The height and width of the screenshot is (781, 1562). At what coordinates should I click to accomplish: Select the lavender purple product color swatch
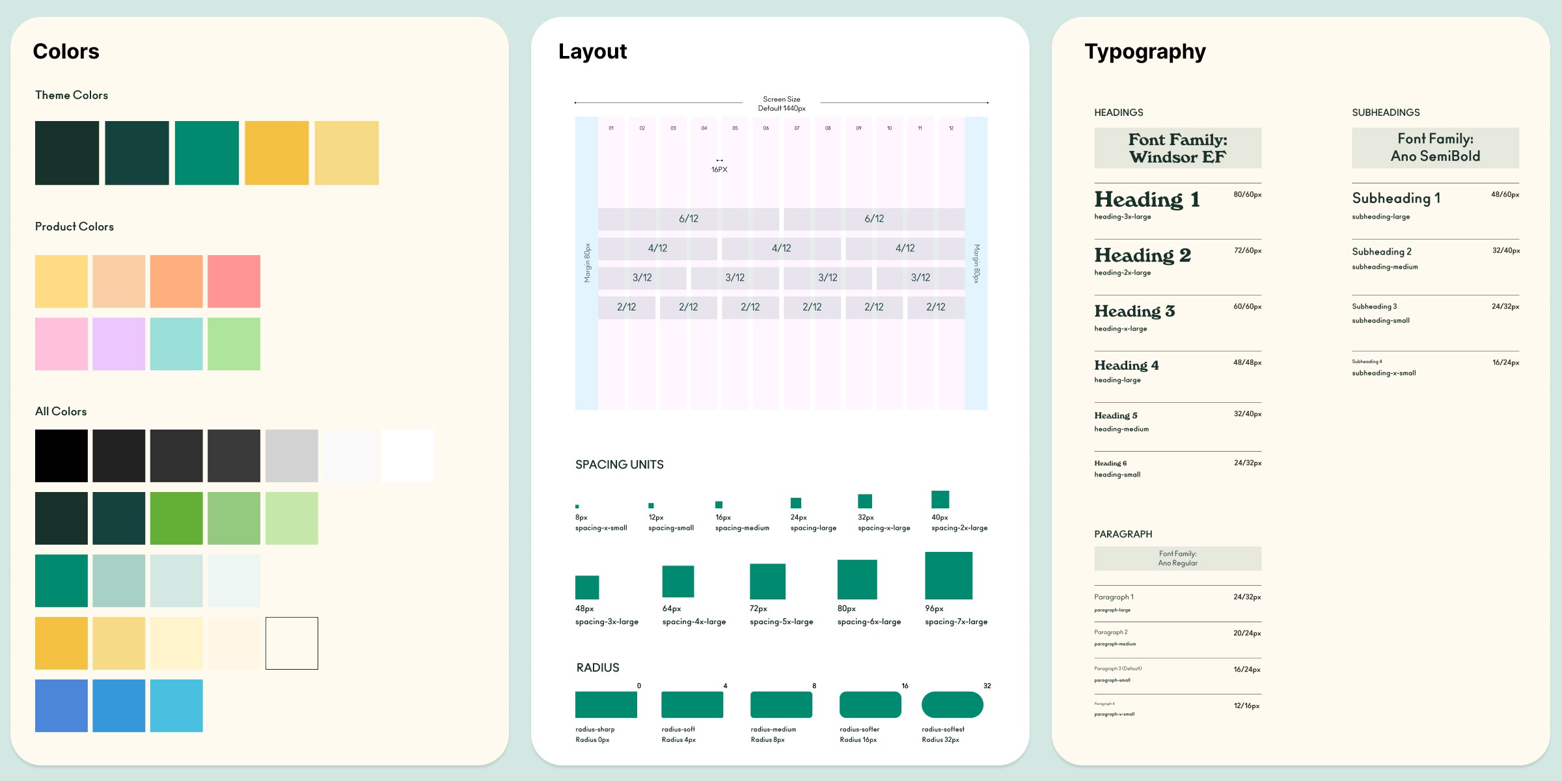(x=118, y=344)
